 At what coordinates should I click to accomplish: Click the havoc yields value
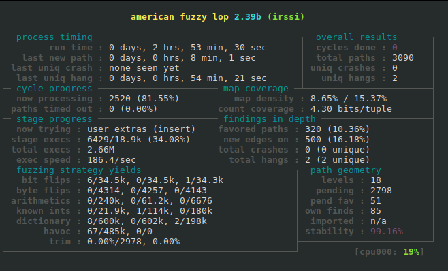(120, 232)
